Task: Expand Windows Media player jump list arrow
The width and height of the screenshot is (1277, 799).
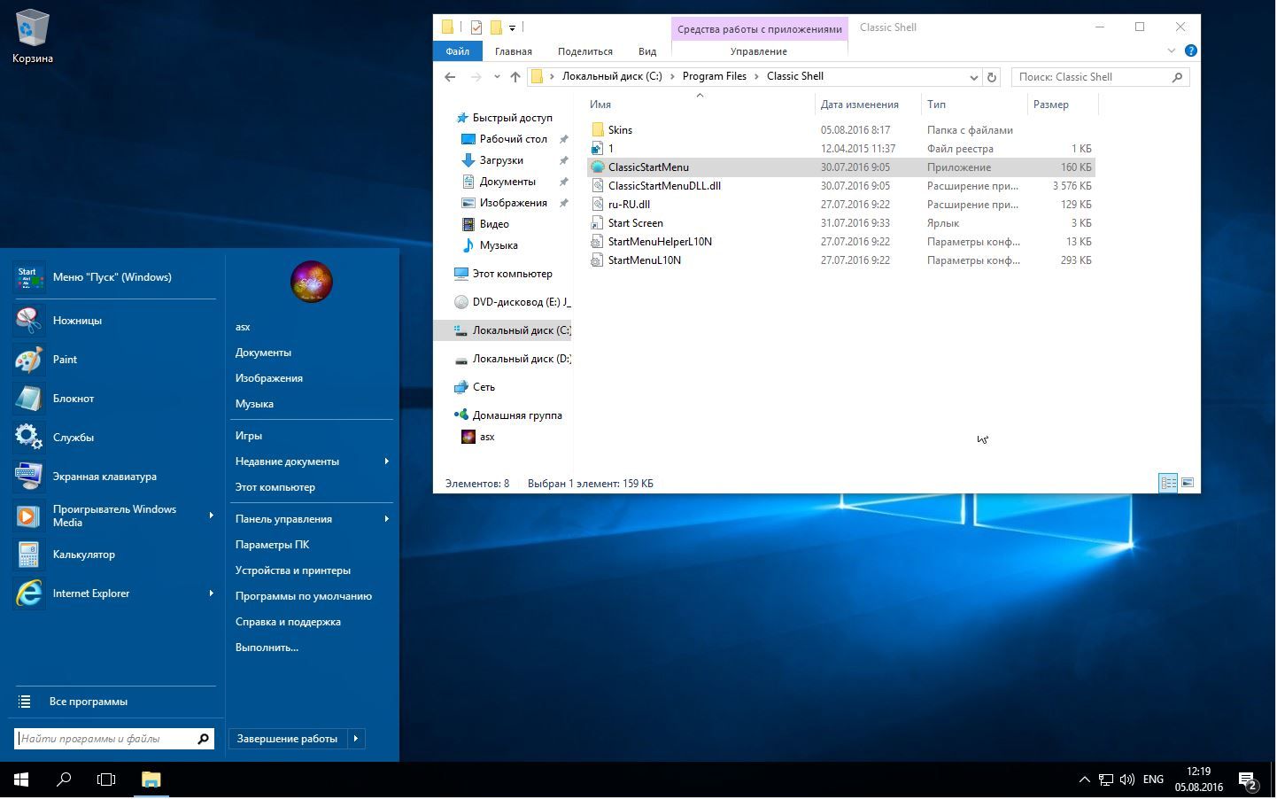Action: click(211, 516)
